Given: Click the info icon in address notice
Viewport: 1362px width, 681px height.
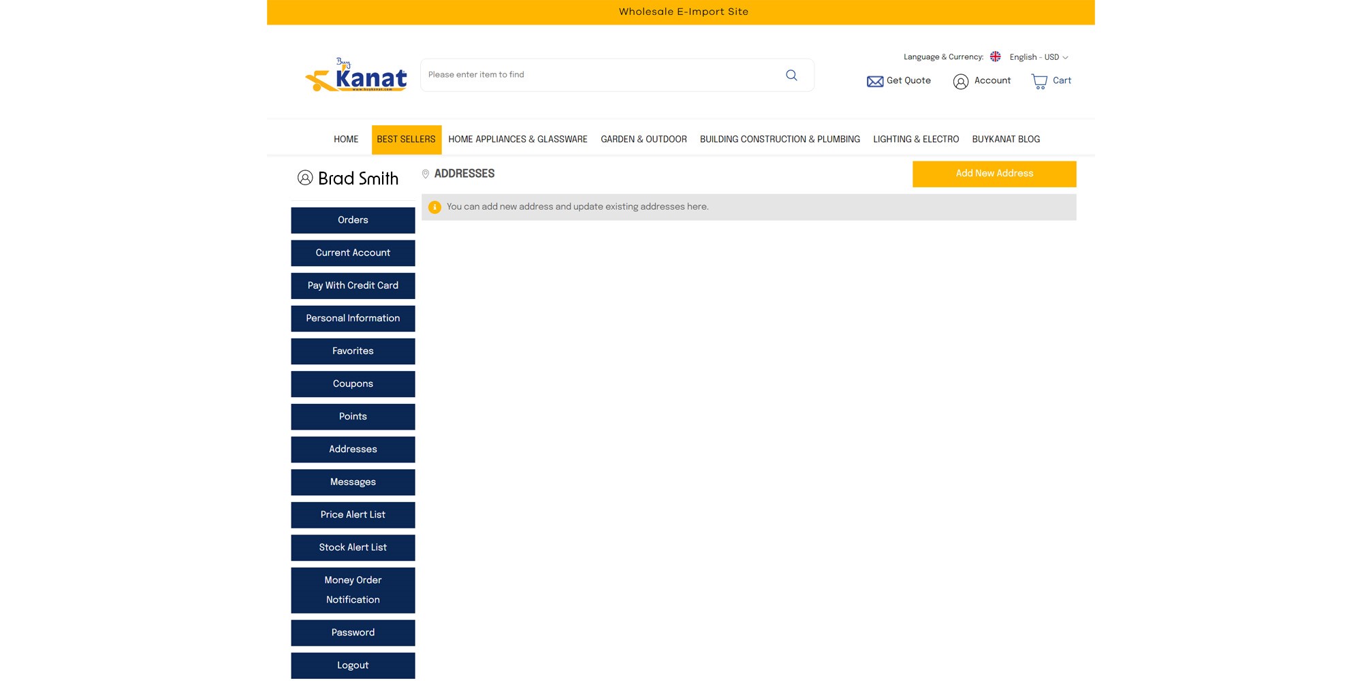Looking at the screenshot, I should [x=434, y=207].
